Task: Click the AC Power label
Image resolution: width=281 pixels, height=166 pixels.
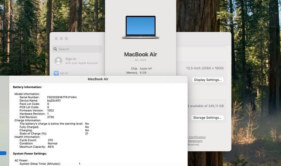Action: pyautogui.click(x=21, y=160)
